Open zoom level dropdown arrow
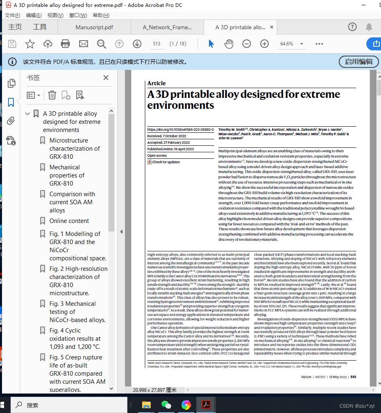 point(302,44)
